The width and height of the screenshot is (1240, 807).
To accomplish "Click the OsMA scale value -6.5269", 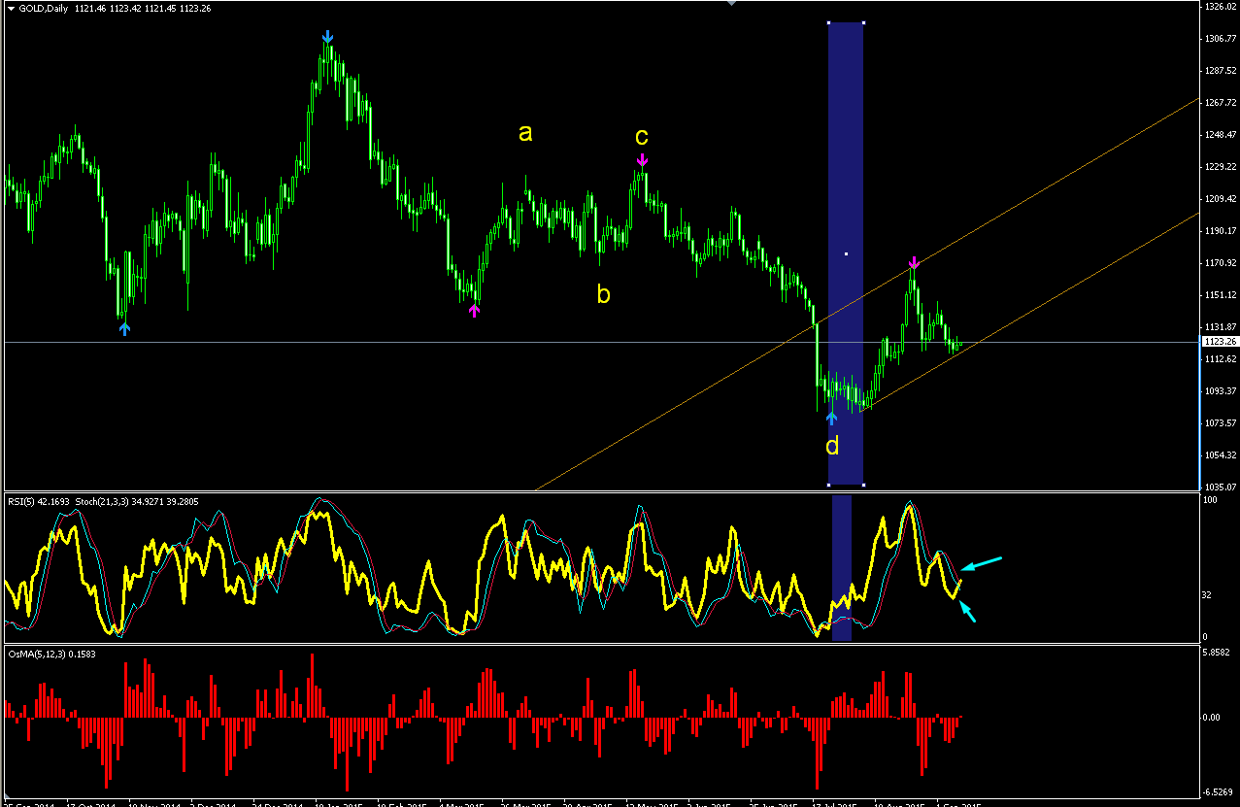I will click(x=1219, y=790).
